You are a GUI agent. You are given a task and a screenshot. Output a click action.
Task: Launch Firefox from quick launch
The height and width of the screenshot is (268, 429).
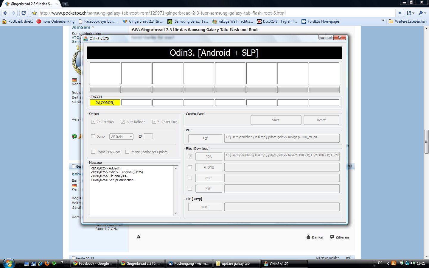click(47, 264)
